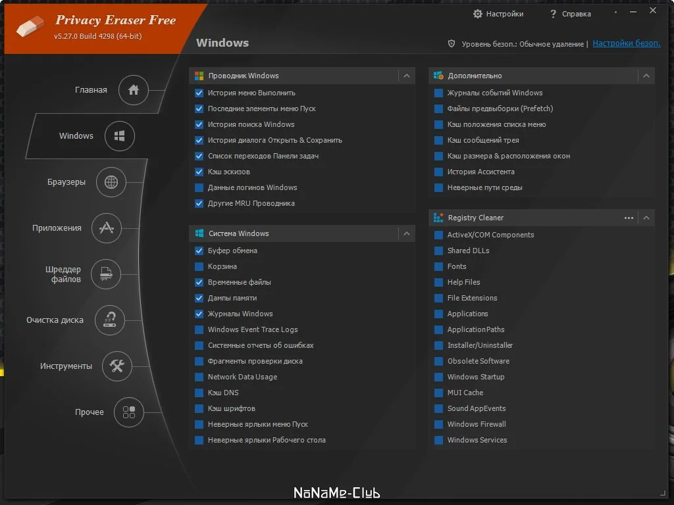Click История Ассистента text
The image size is (674, 505).
480,172
